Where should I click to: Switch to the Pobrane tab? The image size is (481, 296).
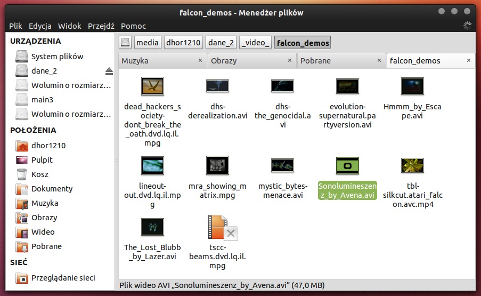tap(341, 61)
